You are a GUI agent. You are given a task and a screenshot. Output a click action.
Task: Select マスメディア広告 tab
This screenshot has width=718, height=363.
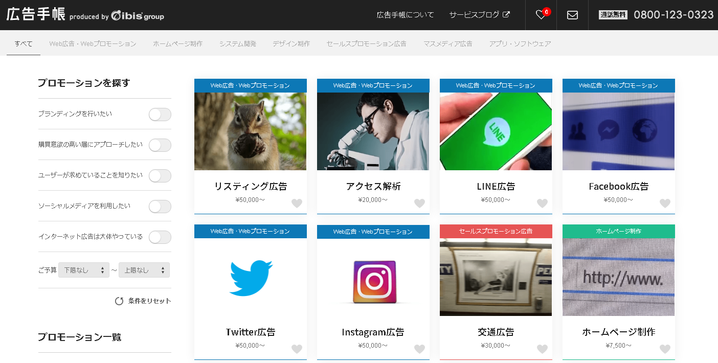[448, 43]
